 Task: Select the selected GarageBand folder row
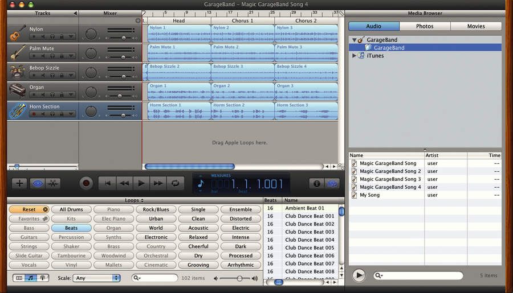(x=425, y=48)
